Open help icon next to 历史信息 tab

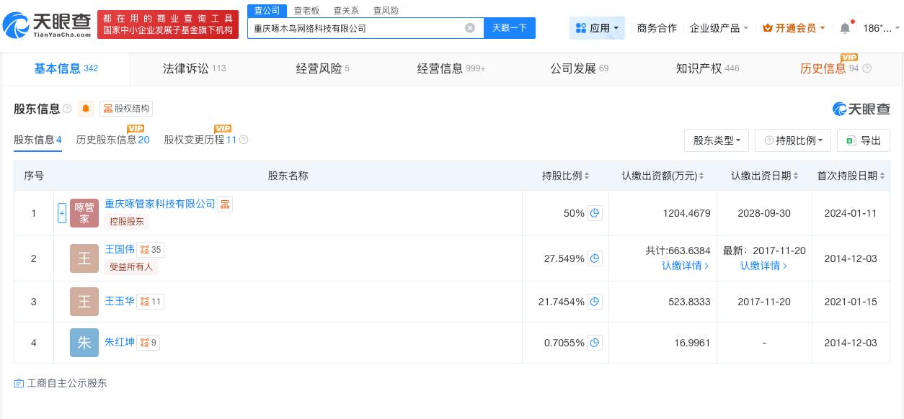click(867, 68)
